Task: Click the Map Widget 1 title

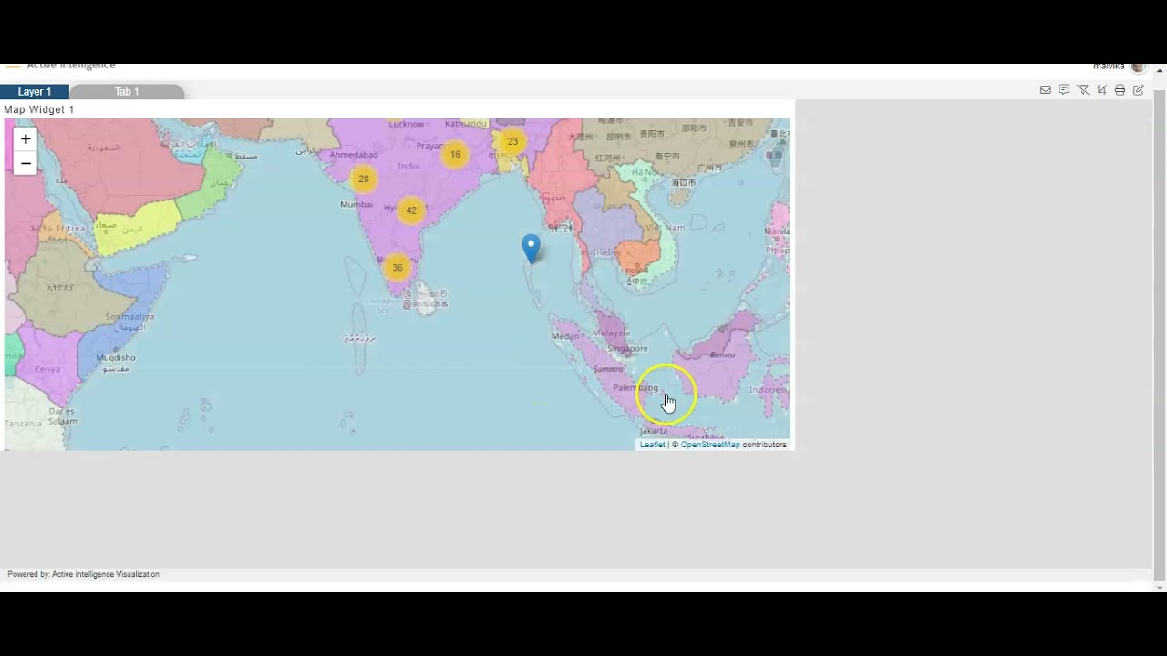Action: (39, 109)
